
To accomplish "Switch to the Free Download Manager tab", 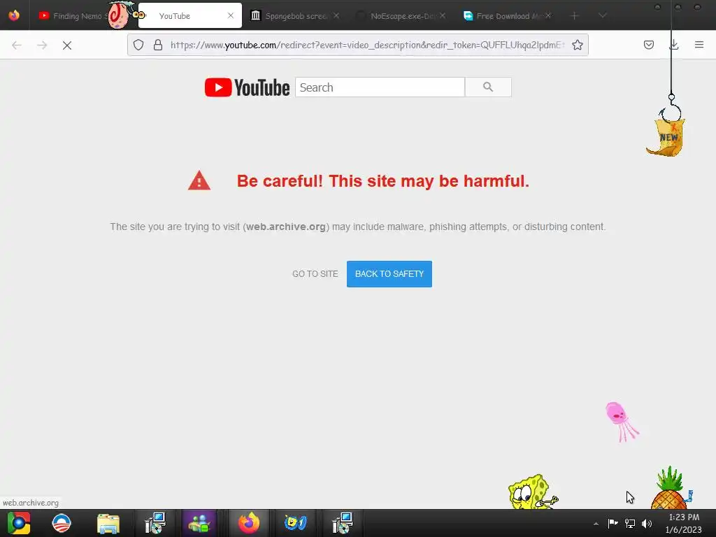I will click(x=507, y=16).
